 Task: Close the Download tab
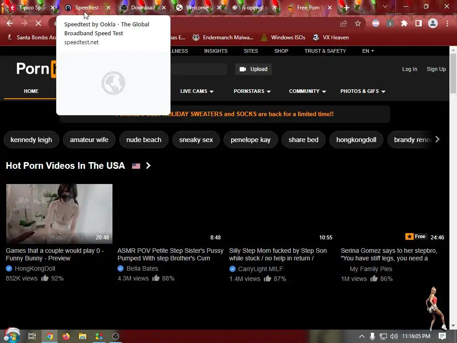[x=164, y=8]
